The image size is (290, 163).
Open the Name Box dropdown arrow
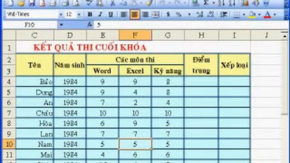click(61, 25)
